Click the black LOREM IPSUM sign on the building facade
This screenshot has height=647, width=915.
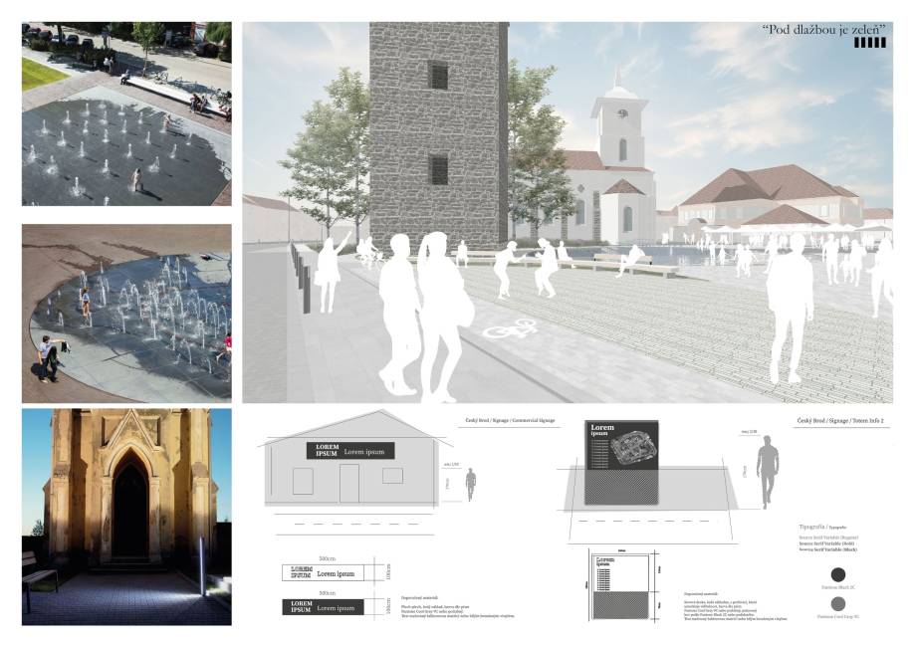[x=350, y=450]
